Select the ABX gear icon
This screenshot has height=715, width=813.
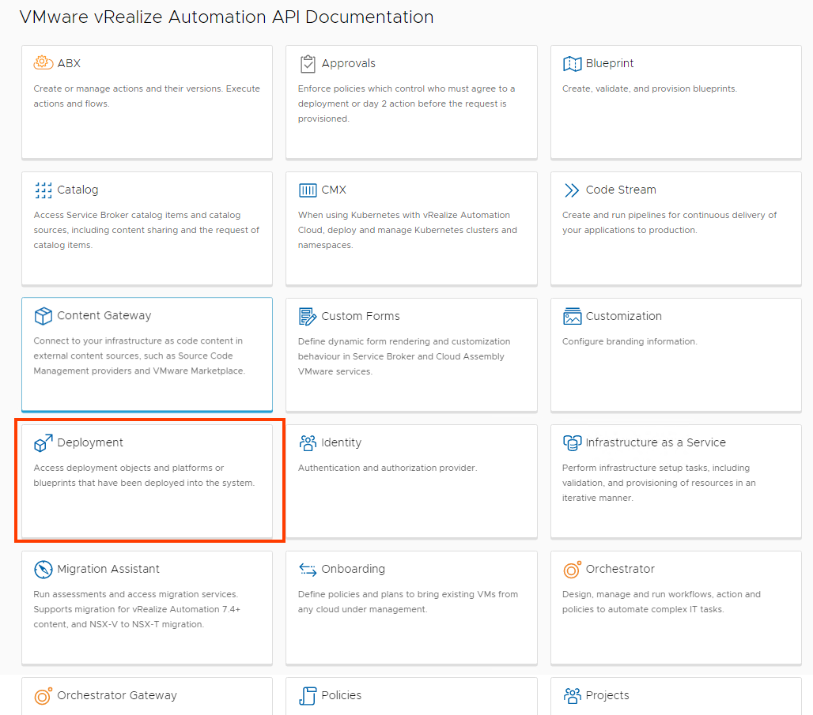[43, 62]
